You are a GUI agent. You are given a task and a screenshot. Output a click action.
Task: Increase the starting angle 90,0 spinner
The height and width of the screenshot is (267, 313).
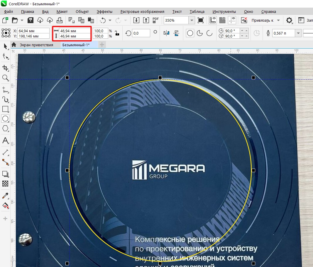pos(246,31)
